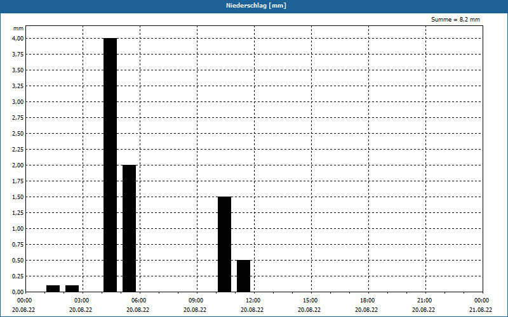Click the 15:00 time label
The image size is (508, 317).
point(311,301)
